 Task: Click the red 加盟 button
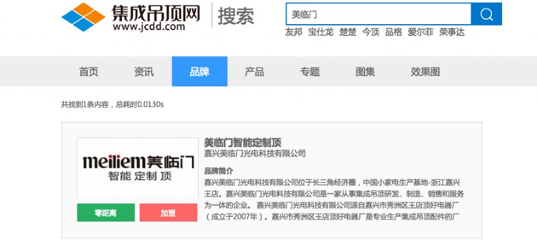click(x=168, y=213)
